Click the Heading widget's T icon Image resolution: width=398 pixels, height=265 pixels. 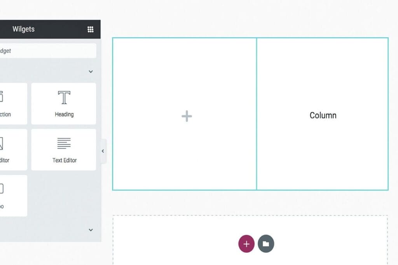[64, 98]
